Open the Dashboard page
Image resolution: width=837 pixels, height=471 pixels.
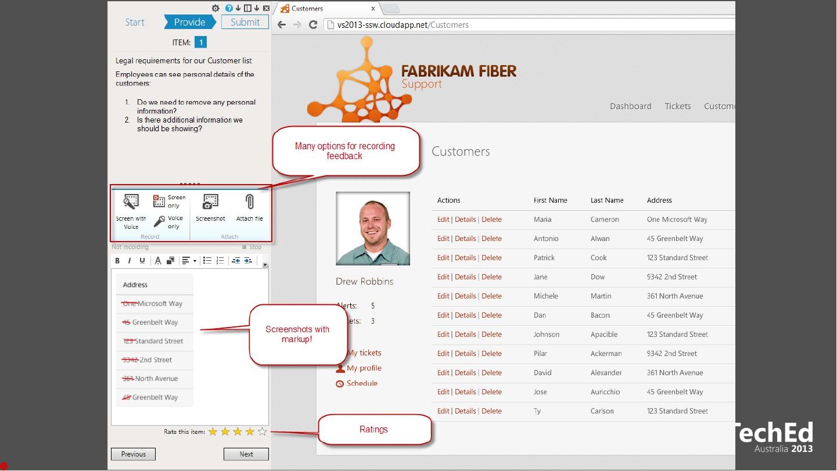[x=630, y=106]
